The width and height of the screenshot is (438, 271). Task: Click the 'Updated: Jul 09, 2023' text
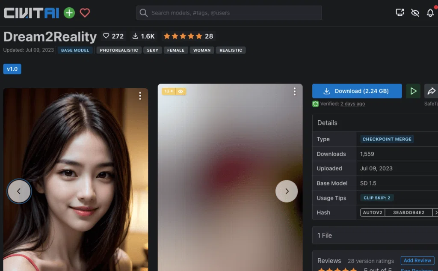point(29,50)
